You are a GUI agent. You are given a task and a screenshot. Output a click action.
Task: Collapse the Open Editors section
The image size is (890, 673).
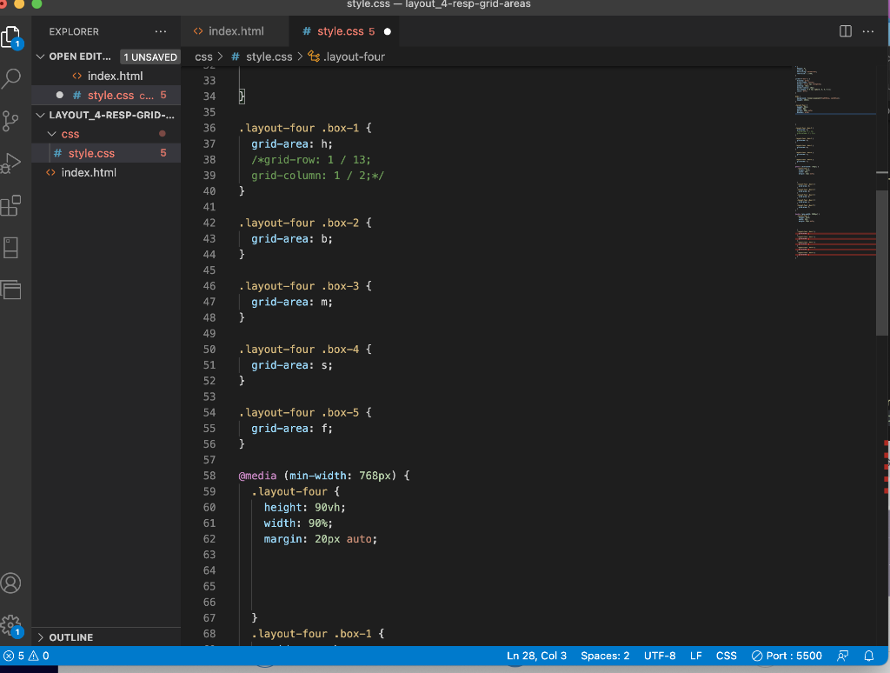tap(40, 57)
